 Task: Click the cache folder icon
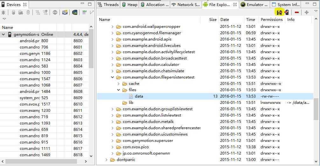click(x=125, y=84)
